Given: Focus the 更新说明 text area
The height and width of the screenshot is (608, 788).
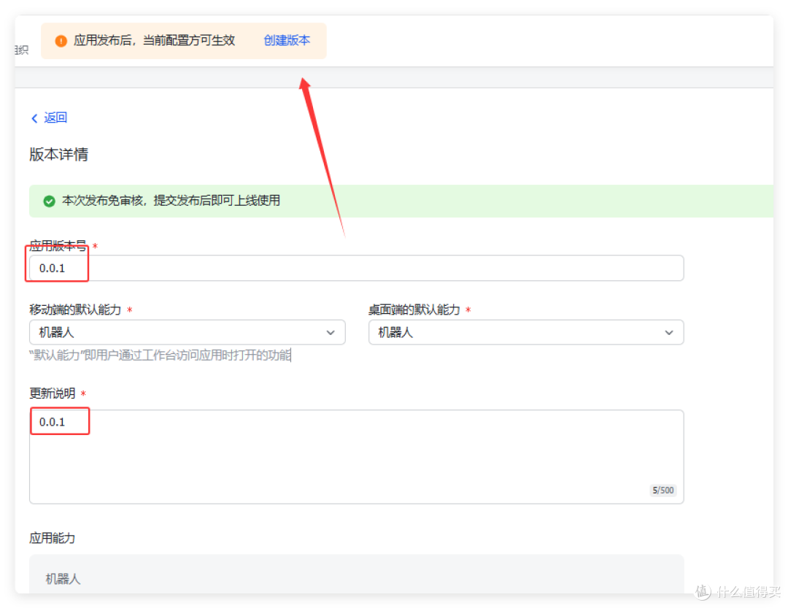Looking at the screenshot, I should click(356, 457).
